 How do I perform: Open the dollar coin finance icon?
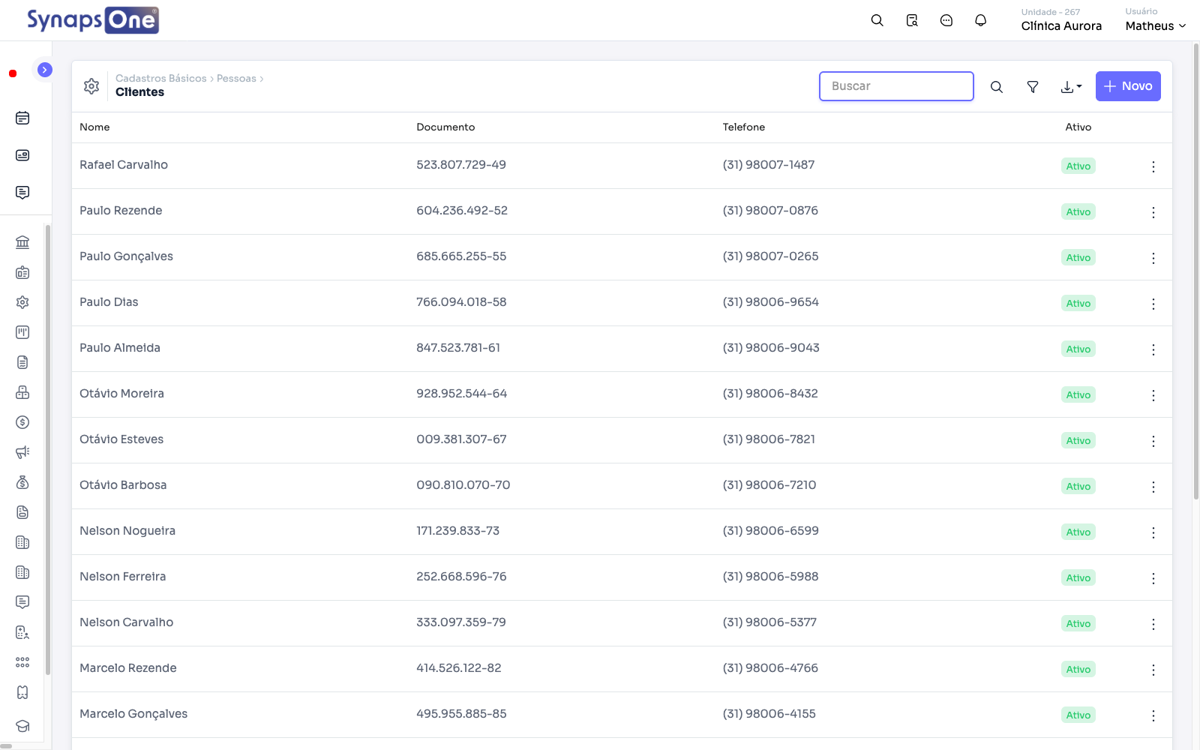click(22, 422)
